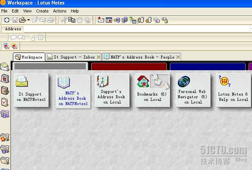Click the Address Book bookmark in sidebar
The image size is (252, 170).
pos(5,90)
